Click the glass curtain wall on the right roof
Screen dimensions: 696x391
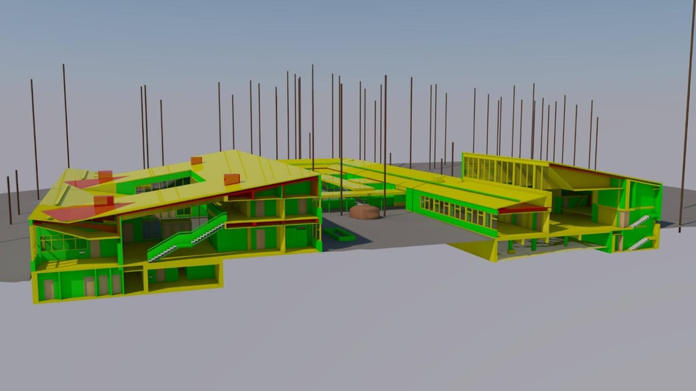tap(503, 172)
